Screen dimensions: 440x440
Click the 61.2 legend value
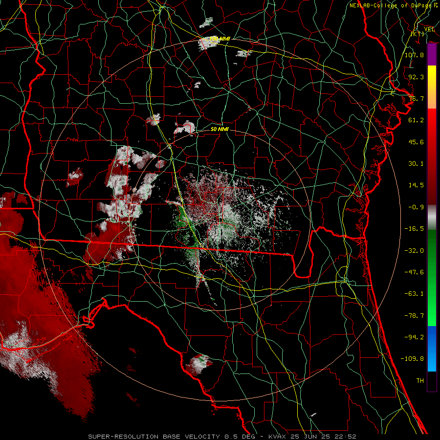pyautogui.click(x=416, y=120)
